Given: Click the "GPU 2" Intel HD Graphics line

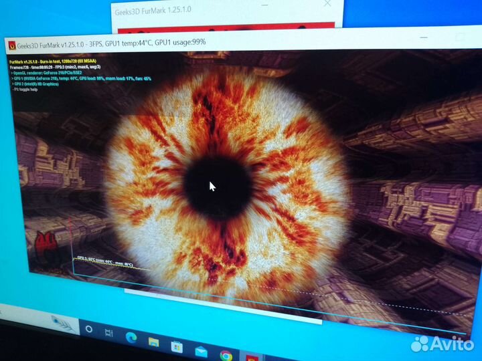Looking at the screenshot, I should (x=35, y=84).
